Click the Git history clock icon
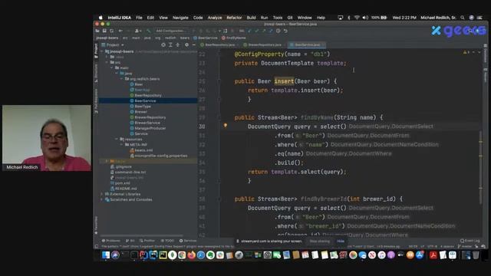The image size is (491, 276). [x=278, y=31]
